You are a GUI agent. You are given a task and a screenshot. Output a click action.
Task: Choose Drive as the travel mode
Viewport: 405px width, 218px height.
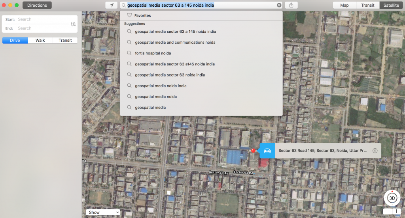15,40
